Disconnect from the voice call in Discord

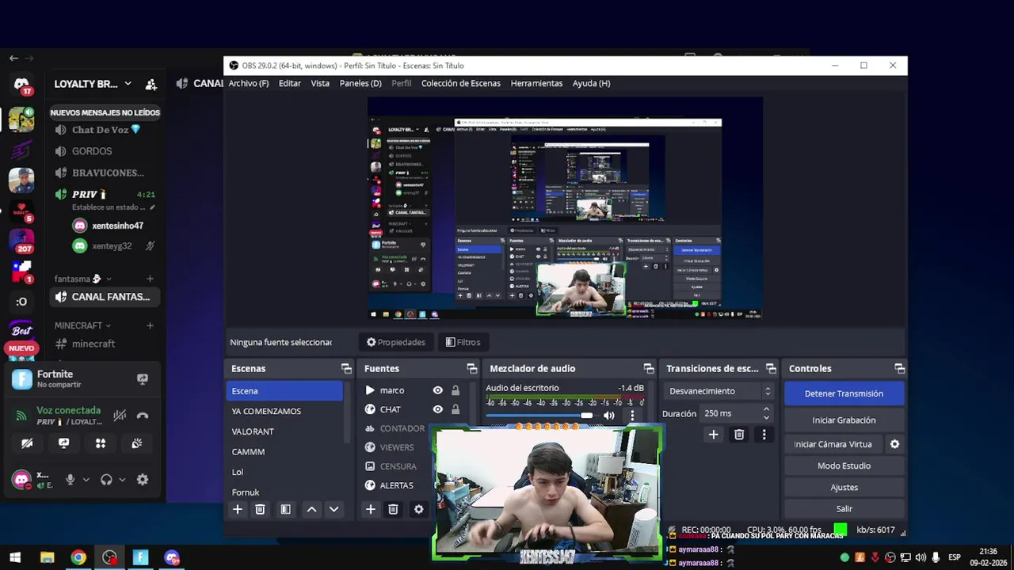pos(143,416)
